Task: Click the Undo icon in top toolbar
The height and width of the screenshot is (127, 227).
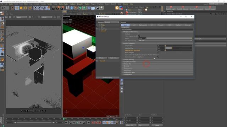Action: pyautogui.click(x=3, y=8)
